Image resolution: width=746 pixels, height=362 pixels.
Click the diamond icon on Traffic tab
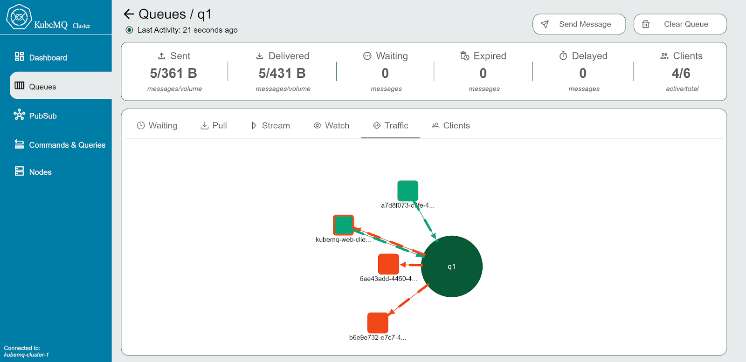(x=377, y=125)
